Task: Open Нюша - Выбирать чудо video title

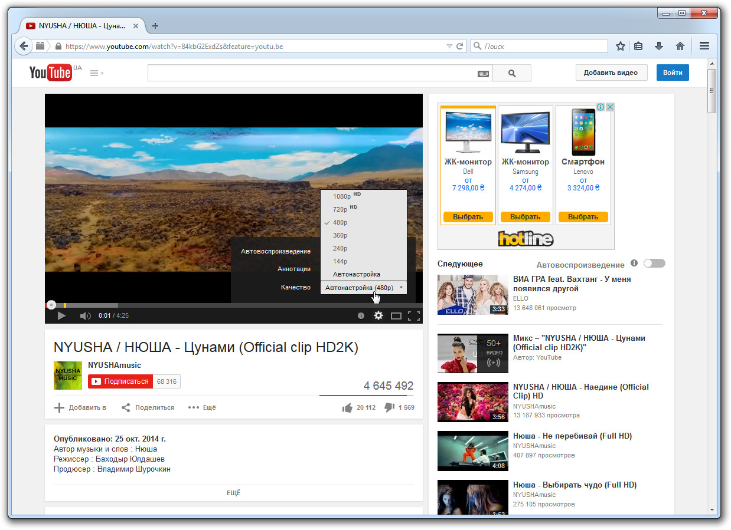Action: pyautogui.click(x=575, y=485)
